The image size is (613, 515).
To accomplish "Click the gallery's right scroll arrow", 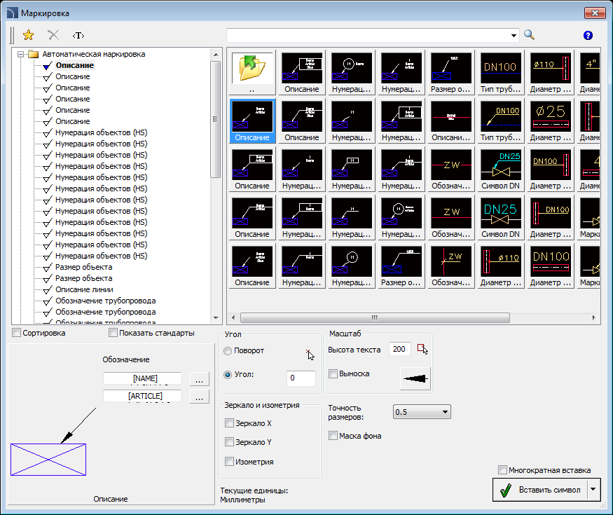I will tap(593, 317).
